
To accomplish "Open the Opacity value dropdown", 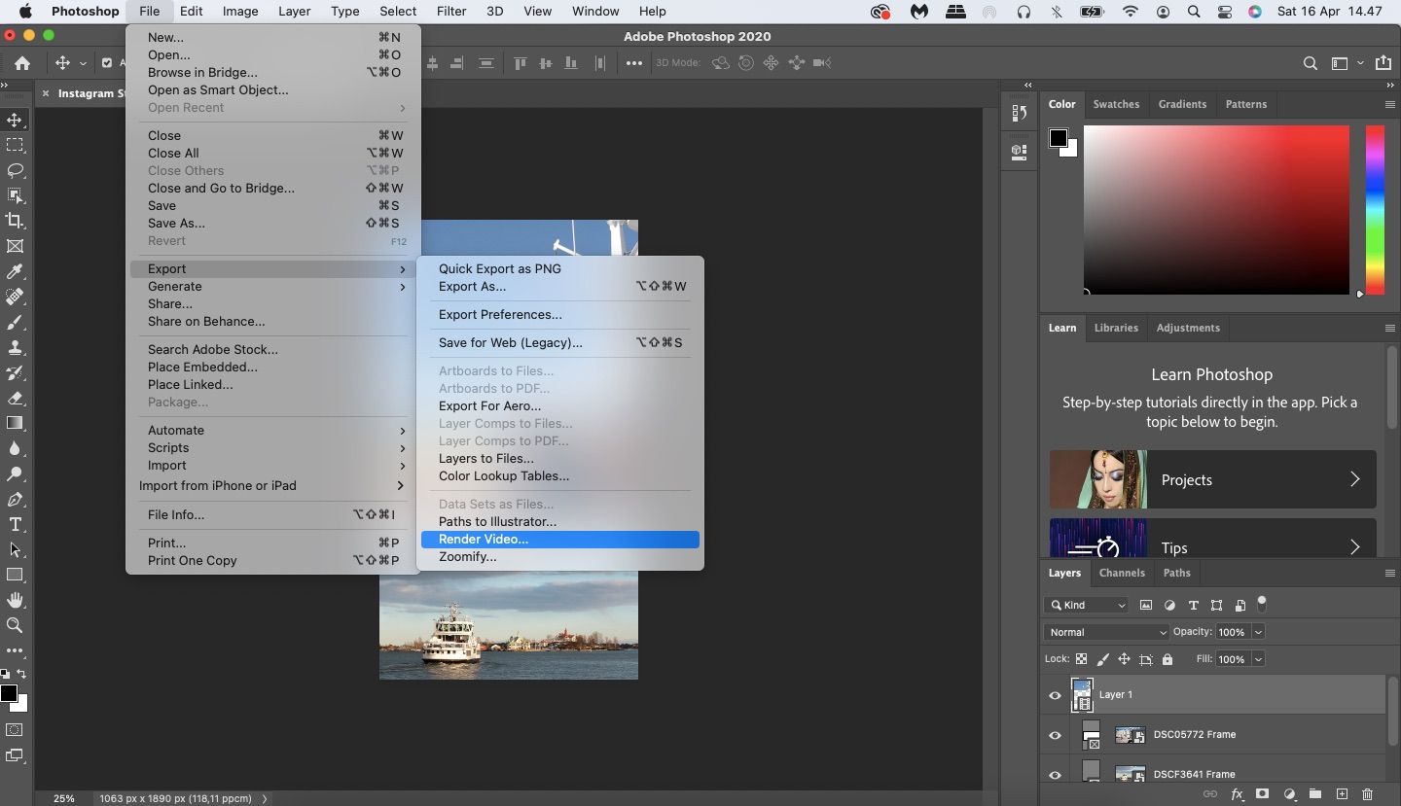I will point(1258,632).
